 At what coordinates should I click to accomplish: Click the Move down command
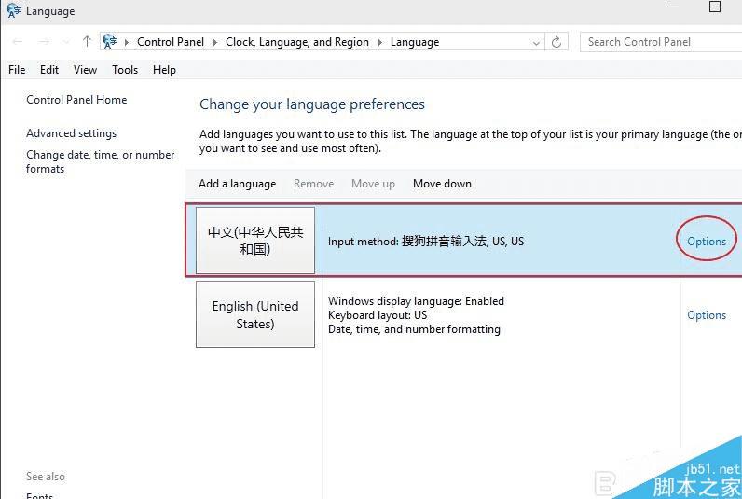point(442,184)
